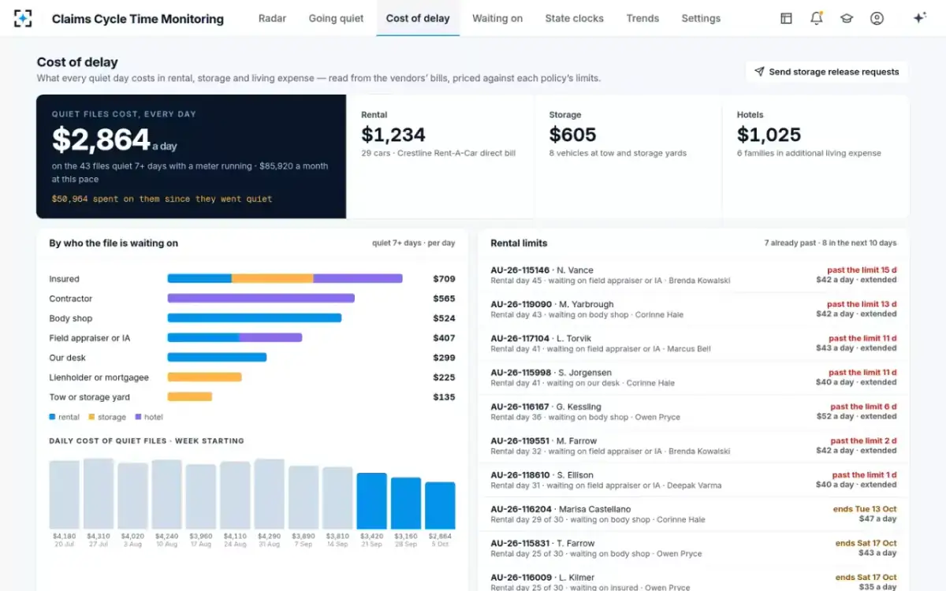Image resolution: width=946 pixels, height=591 pixels.
Task: Open the Rental $1,234 card
Action: coord(441,156)
